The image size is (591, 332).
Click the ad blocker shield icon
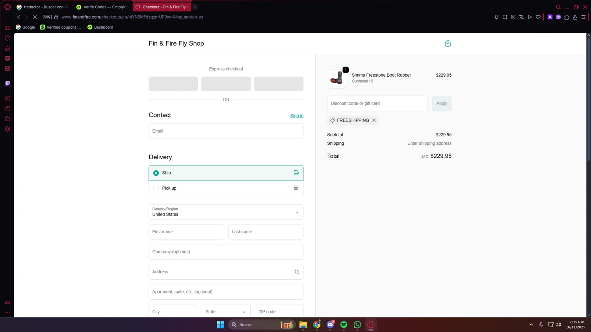tap(513, 17)
